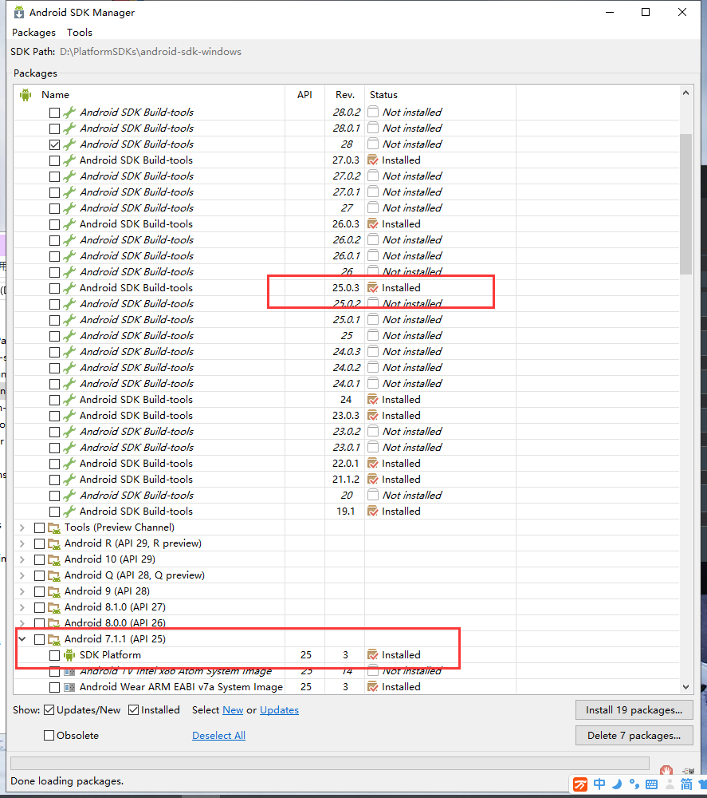Click the revision value 21.1.2
The height and width of the screenshot is (798, 707).
pos(346,480)
